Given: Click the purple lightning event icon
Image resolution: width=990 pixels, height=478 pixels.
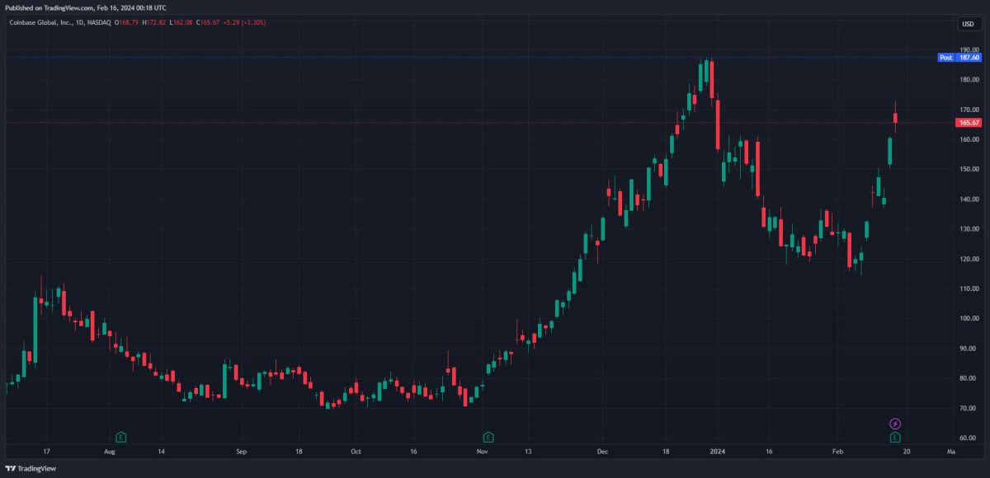Looking at the screenshot, I should click(895, 424).
